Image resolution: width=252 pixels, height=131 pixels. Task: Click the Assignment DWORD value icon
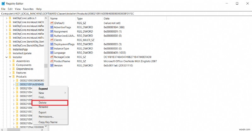click(52, 31)
